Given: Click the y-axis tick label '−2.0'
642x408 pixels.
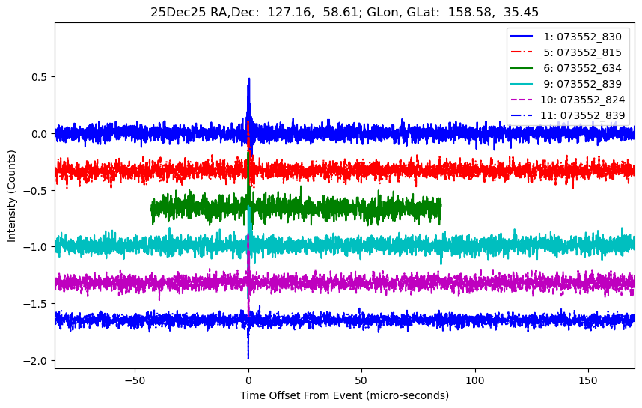Looking at the screenshot, I should click(x=36, y=361).
